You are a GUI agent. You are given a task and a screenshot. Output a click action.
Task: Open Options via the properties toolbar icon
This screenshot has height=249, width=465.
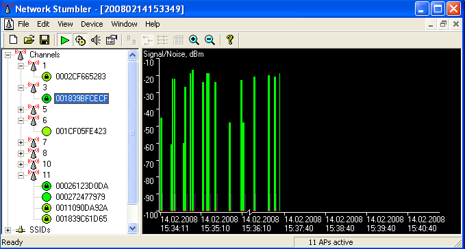click(112, 40)
